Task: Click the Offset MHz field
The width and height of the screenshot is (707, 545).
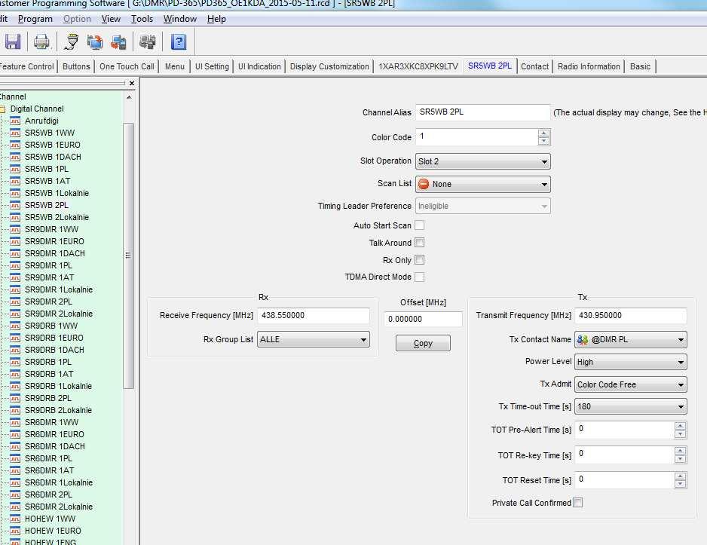Action: click(x=423, y=319)
